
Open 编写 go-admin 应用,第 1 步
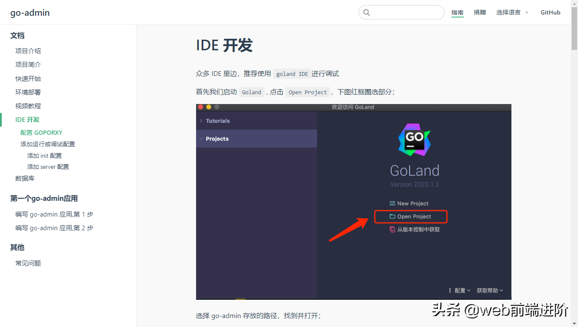(54, 214)
